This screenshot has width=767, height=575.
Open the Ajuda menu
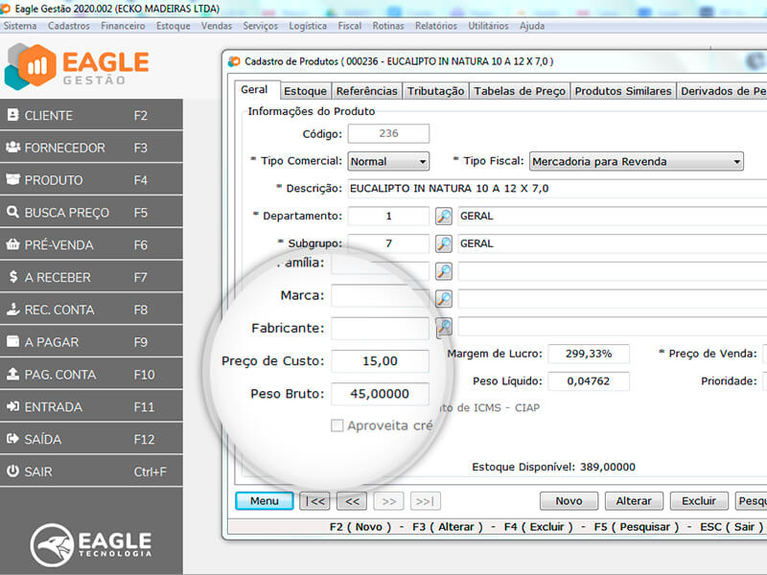point(532,26)
